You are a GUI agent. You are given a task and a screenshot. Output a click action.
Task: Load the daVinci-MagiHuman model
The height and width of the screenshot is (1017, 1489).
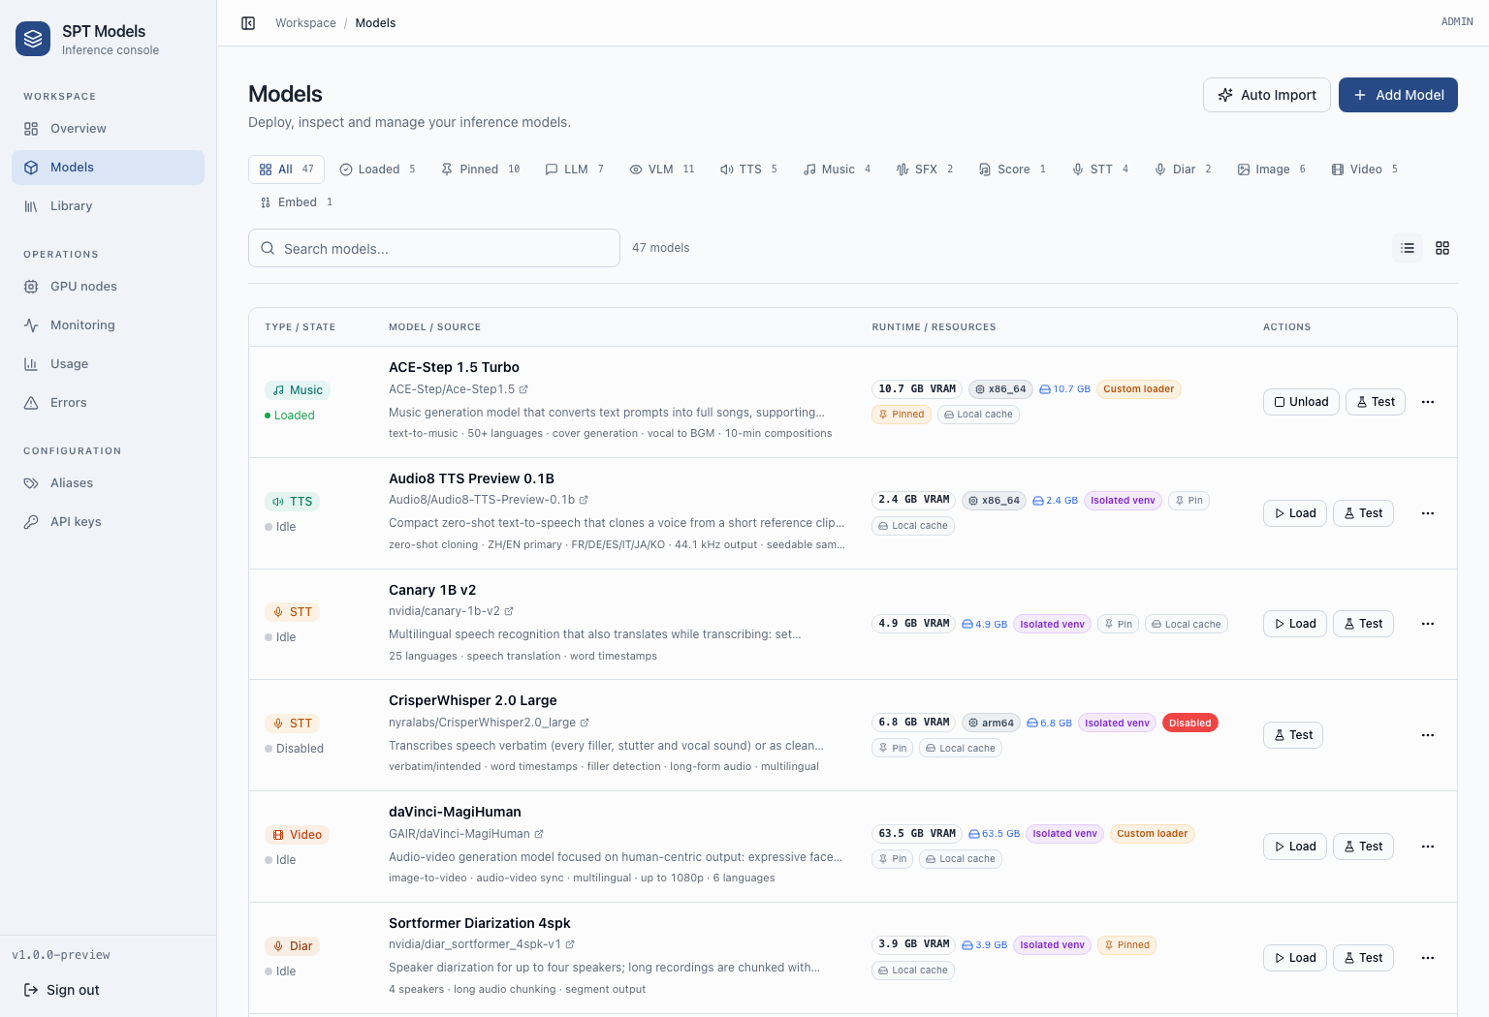(1295, 847)
